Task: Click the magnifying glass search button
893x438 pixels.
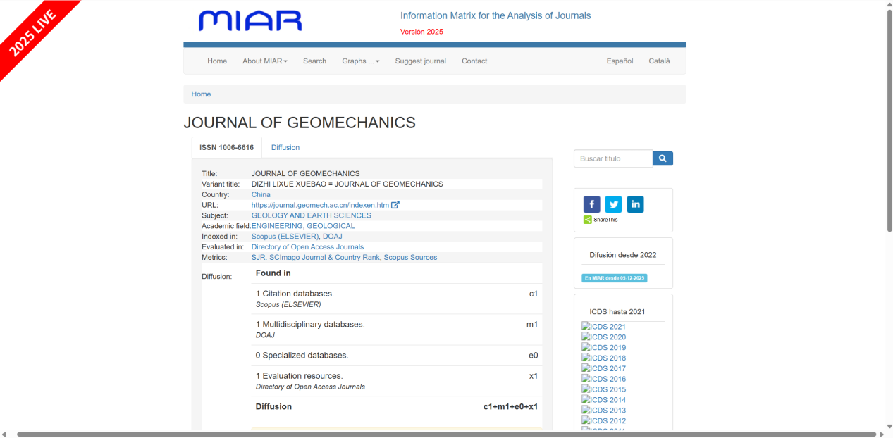Action: pyautogui.click(x=663, y=158)
